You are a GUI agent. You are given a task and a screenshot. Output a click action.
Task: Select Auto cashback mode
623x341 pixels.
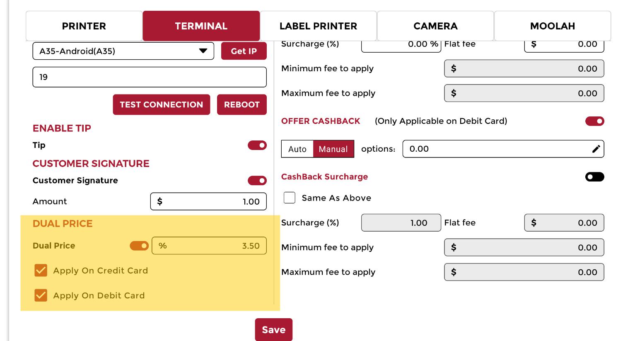[x=297, y=149]
